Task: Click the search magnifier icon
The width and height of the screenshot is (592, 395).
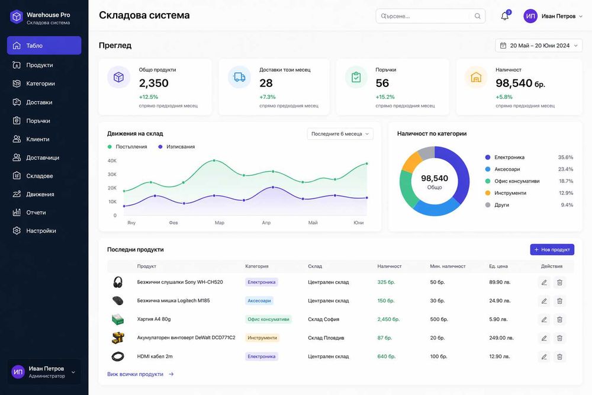Action: click(477, 16)
